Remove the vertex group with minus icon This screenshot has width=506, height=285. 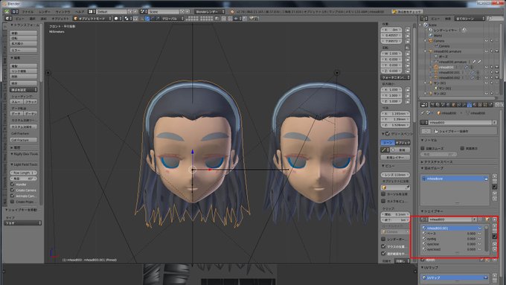tap(495, 181)
